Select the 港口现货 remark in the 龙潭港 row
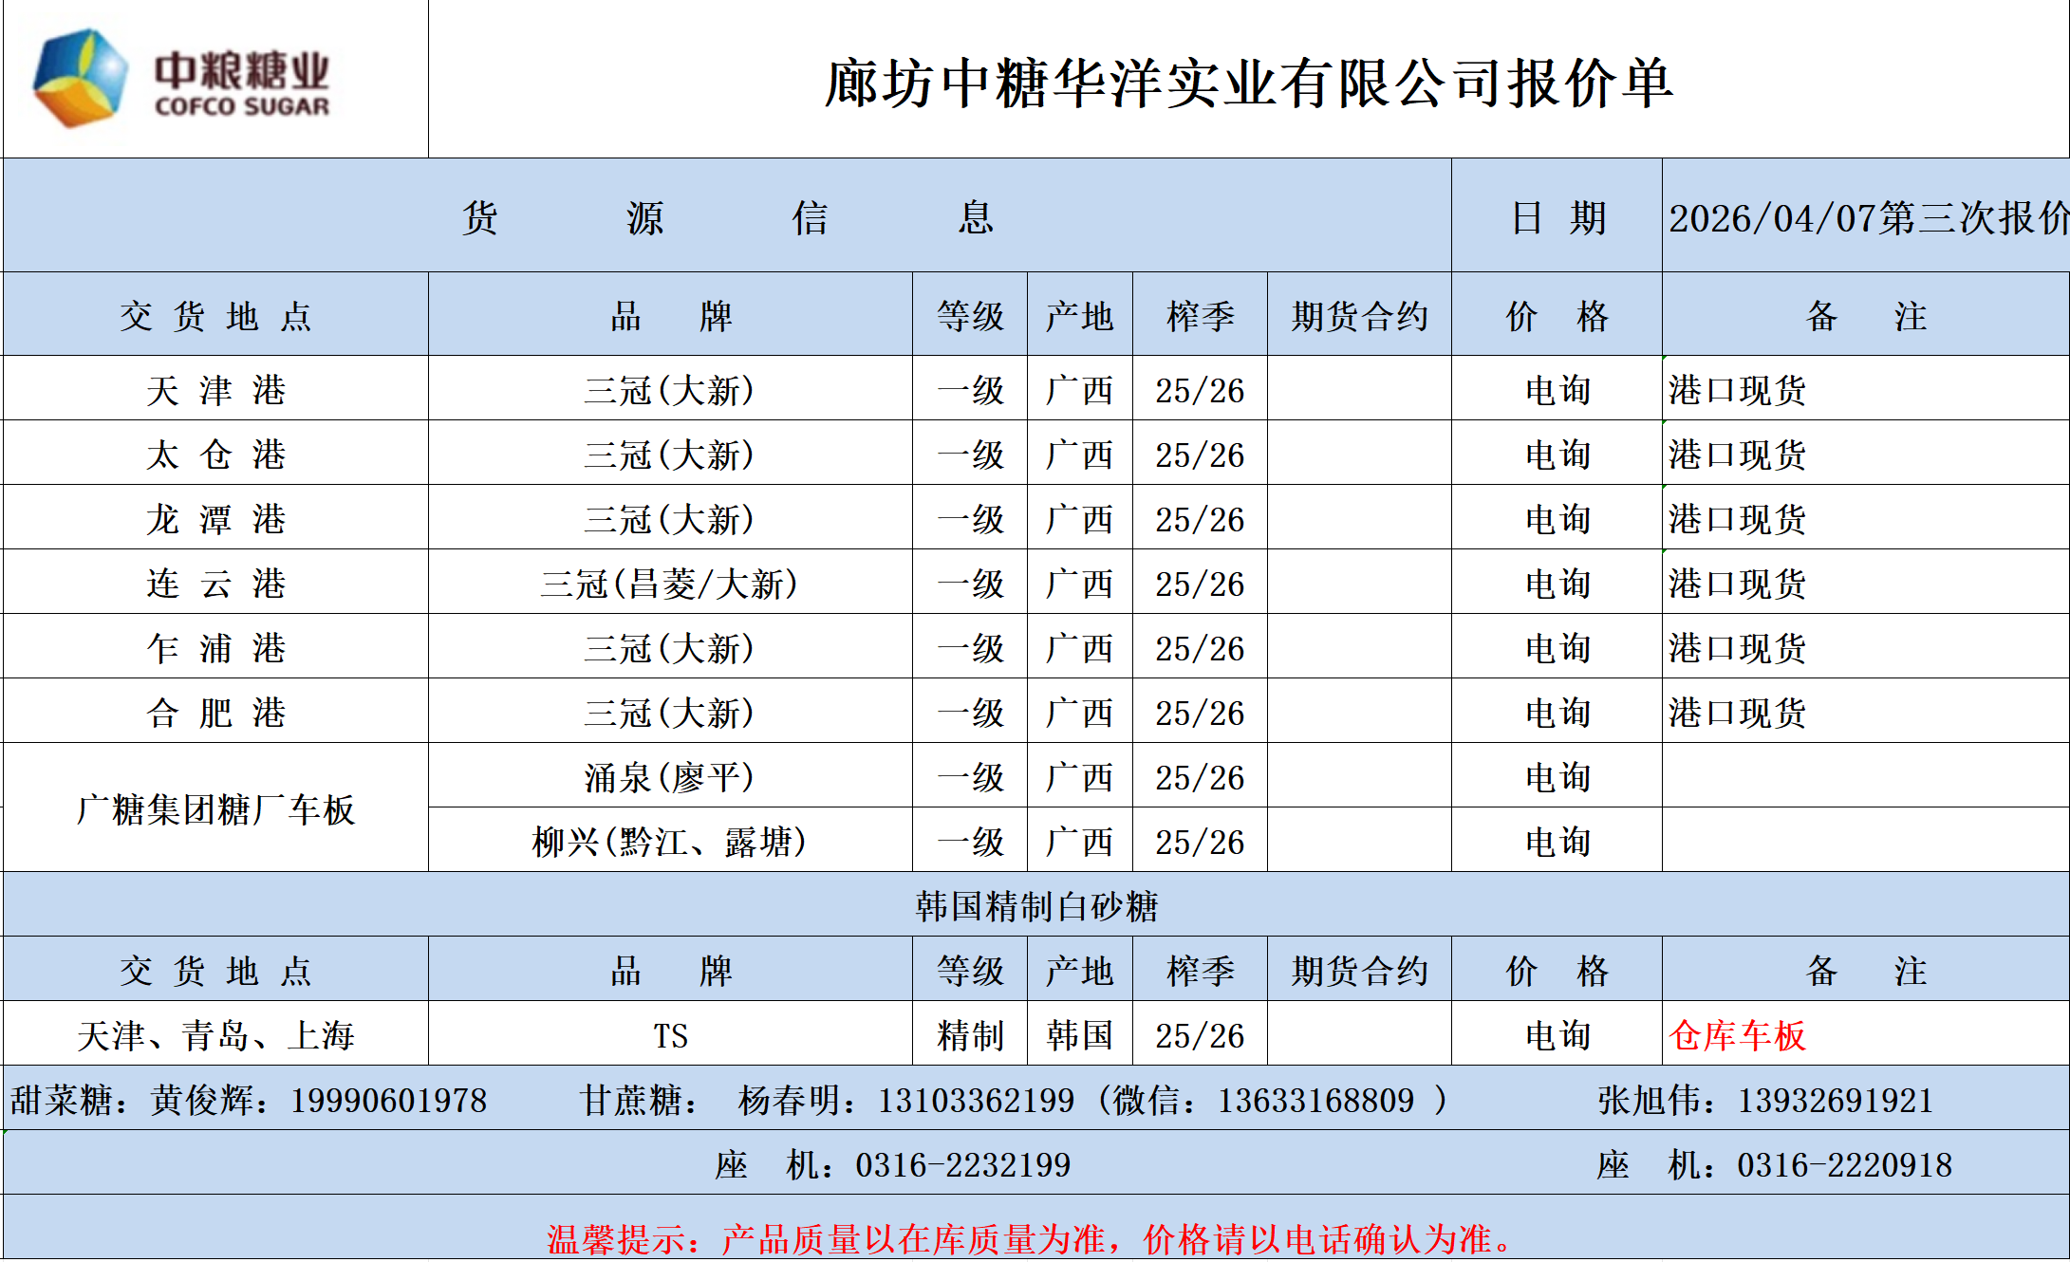2070x1262 pixels. pos(1866,519)
